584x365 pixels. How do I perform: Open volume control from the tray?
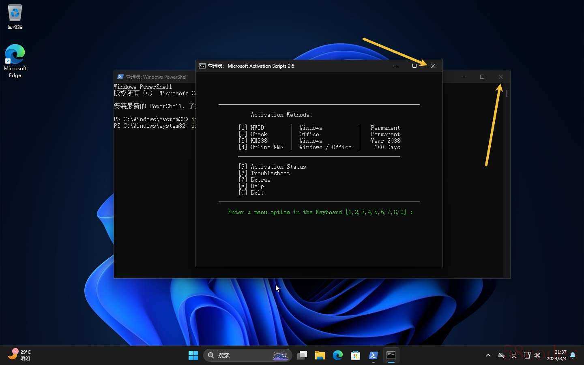point(537,355)
